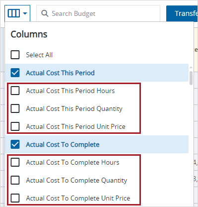The width and height of the screenshot is (198, 207).
Task: Open the columns chooser icon
Action: (x=14, y=13)
